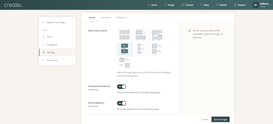
Task: Click the Comments speech bubble icon
Action: [44, 60]
